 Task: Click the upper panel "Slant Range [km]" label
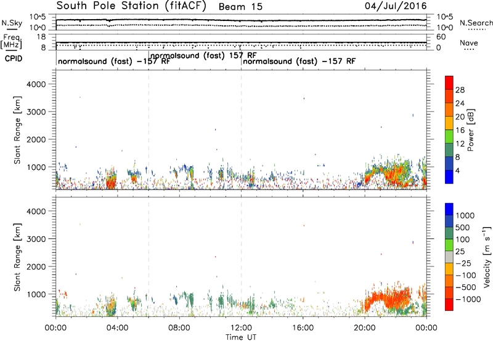[17, 130]
